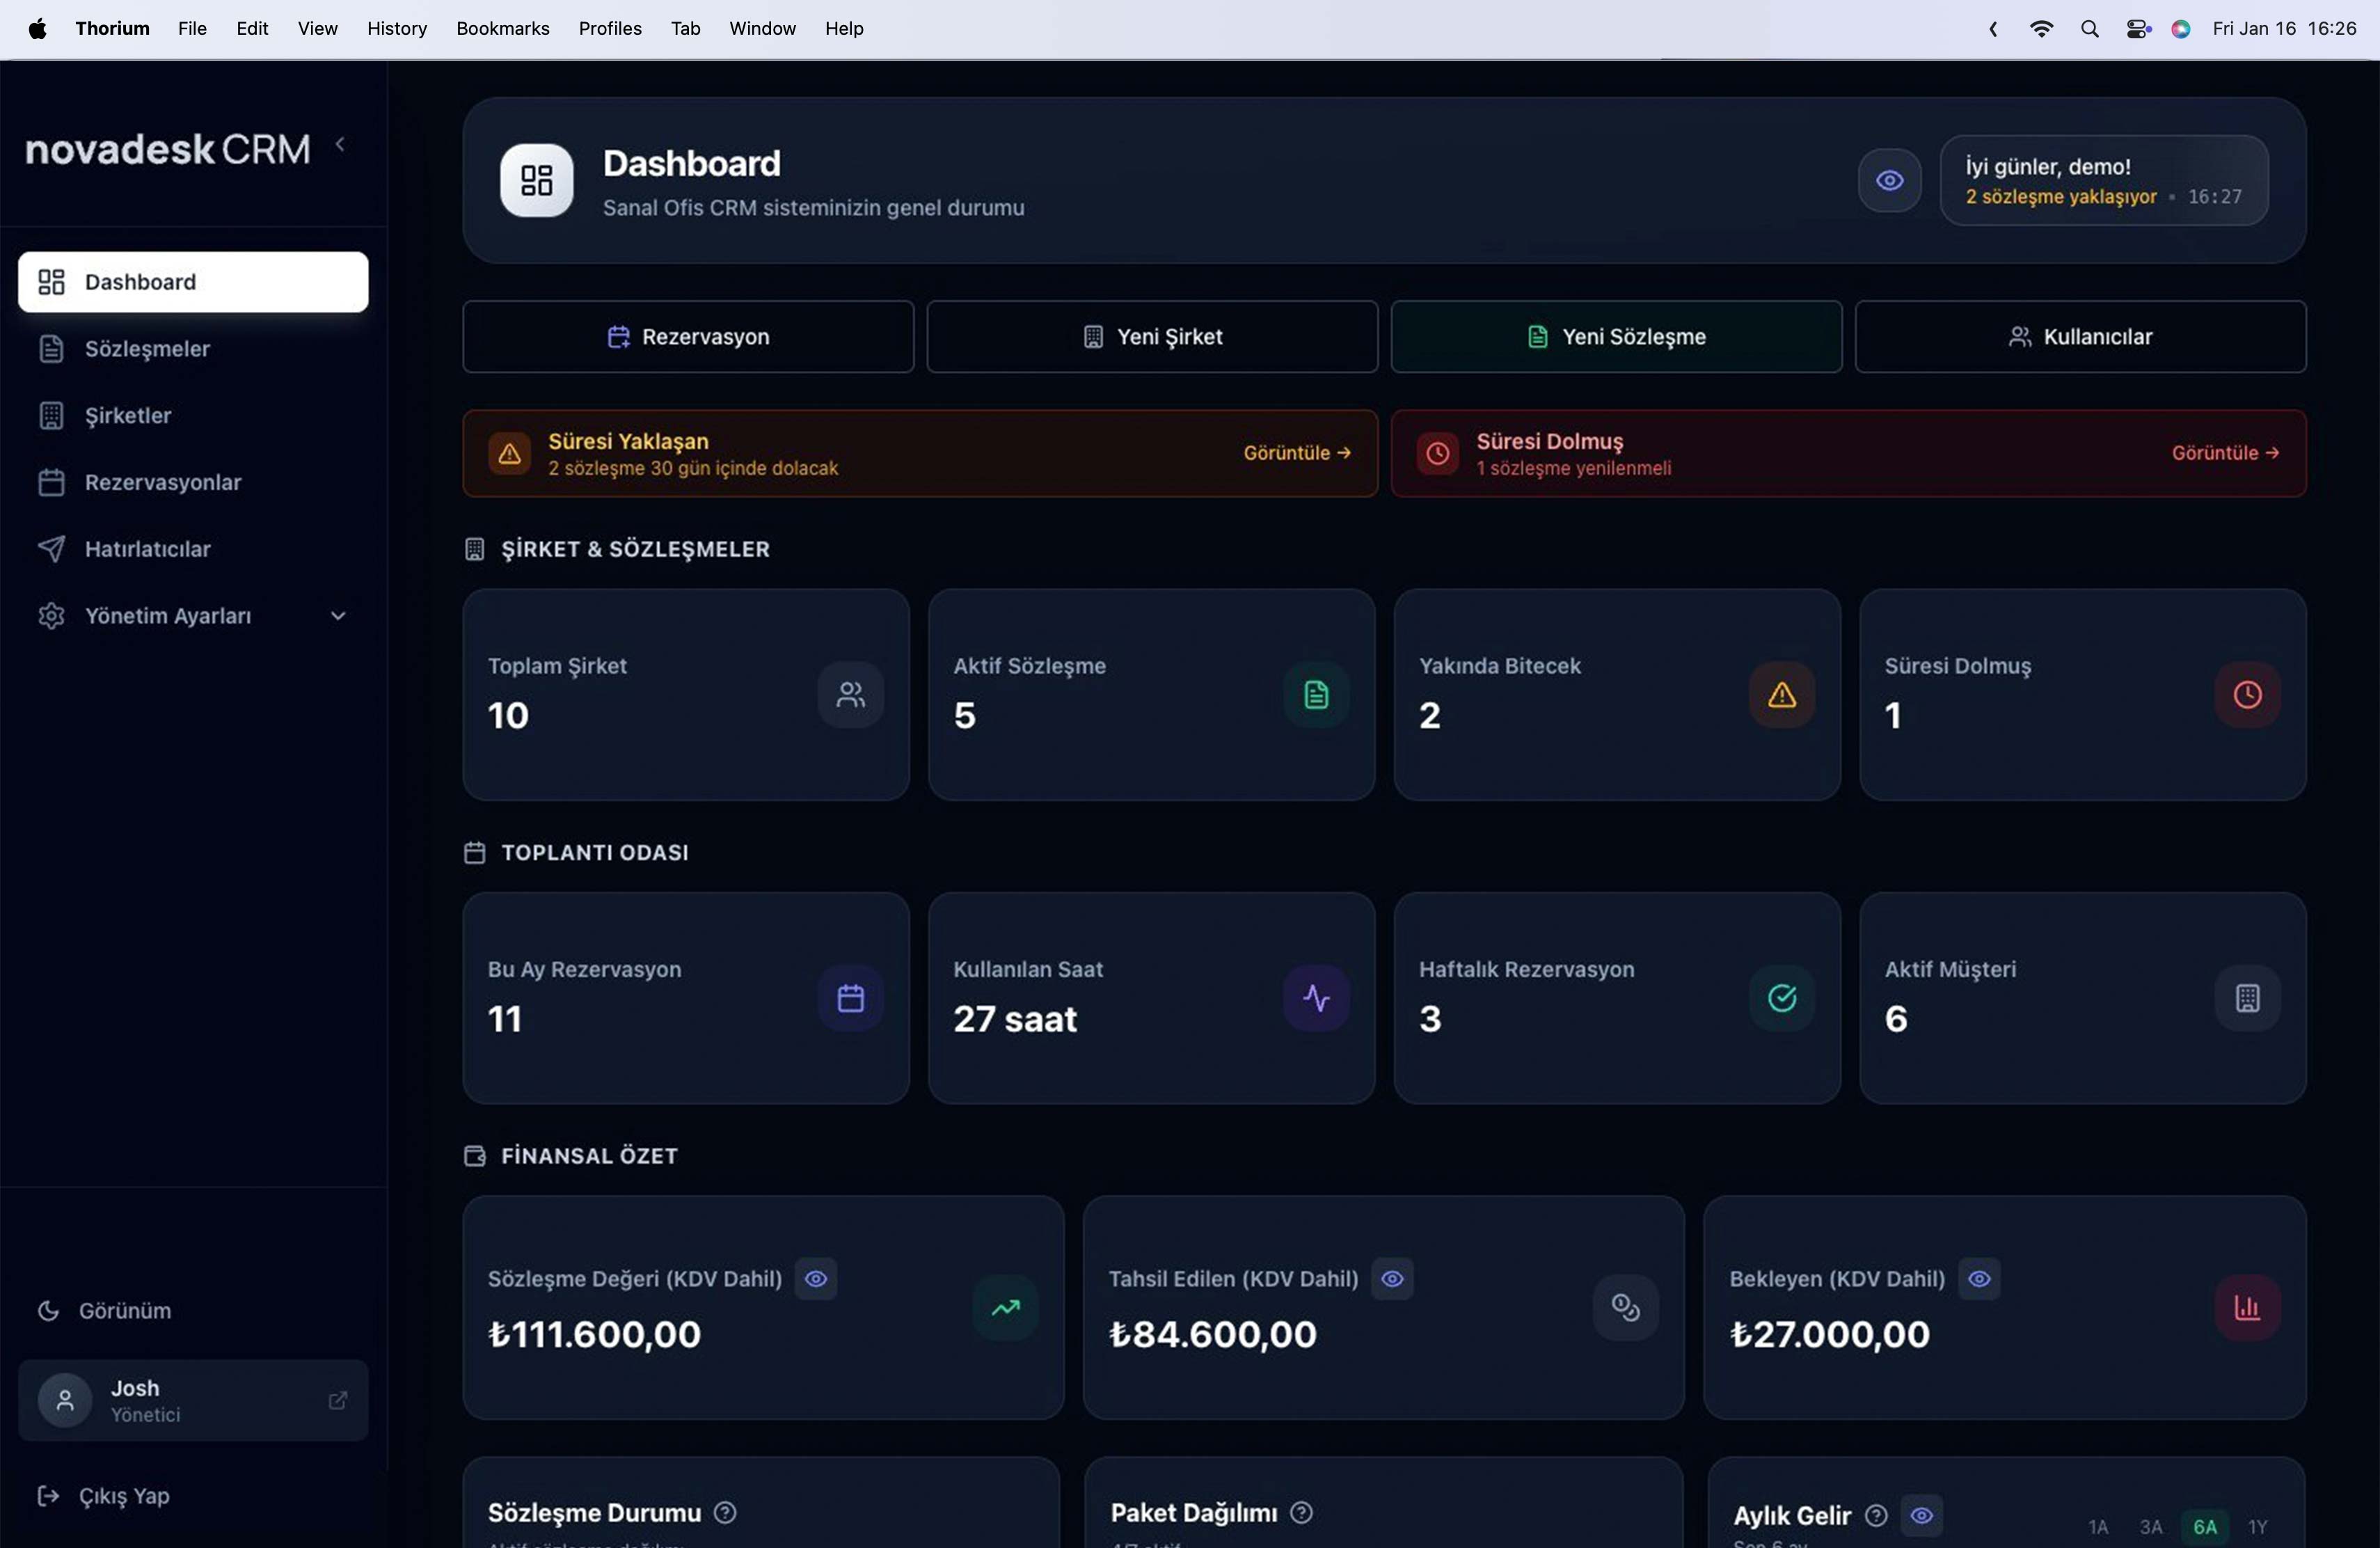This screenshot has width=2380, height=1548.
Task: Click Görüntüle link on Süresi Dolmuş alert
Action: (x=2224, y=453)
